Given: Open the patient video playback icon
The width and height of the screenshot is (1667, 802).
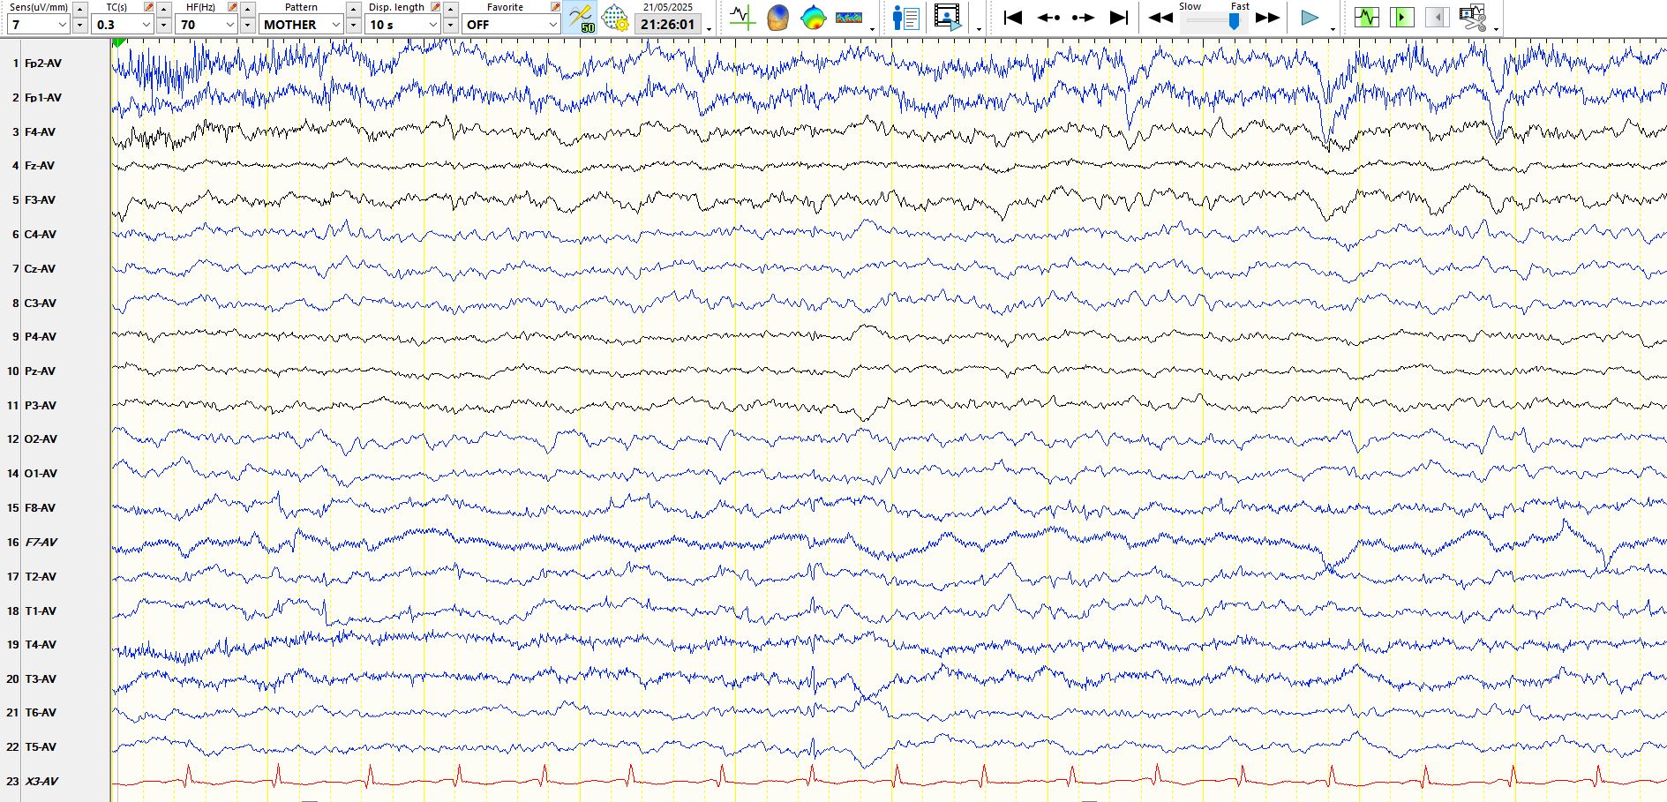Looking at the screenshot, I should [948, 18].
